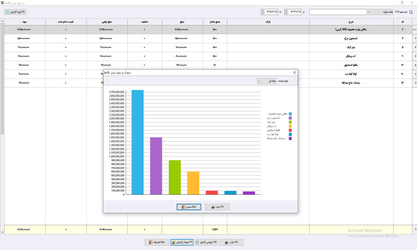Screen dimensions: 417x250
Task: Decrease the تا end date with its down arrow
Action: [x=263, y=14]
